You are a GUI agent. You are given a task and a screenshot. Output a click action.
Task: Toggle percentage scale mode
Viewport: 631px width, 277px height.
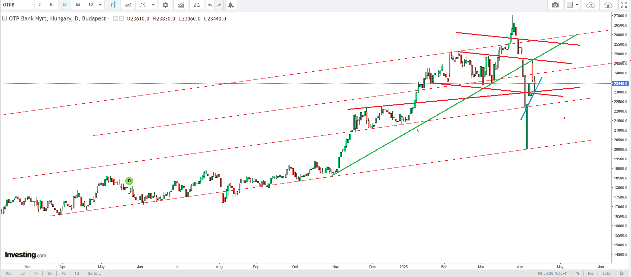point(578,273)
